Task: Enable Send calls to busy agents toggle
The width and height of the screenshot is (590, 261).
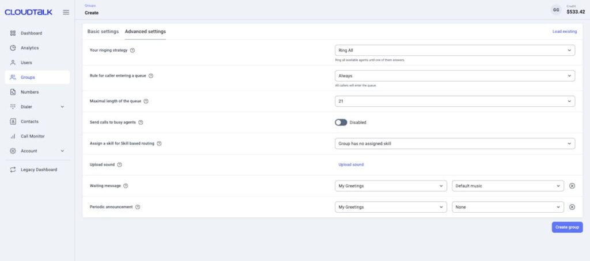Action: (341, 122)
